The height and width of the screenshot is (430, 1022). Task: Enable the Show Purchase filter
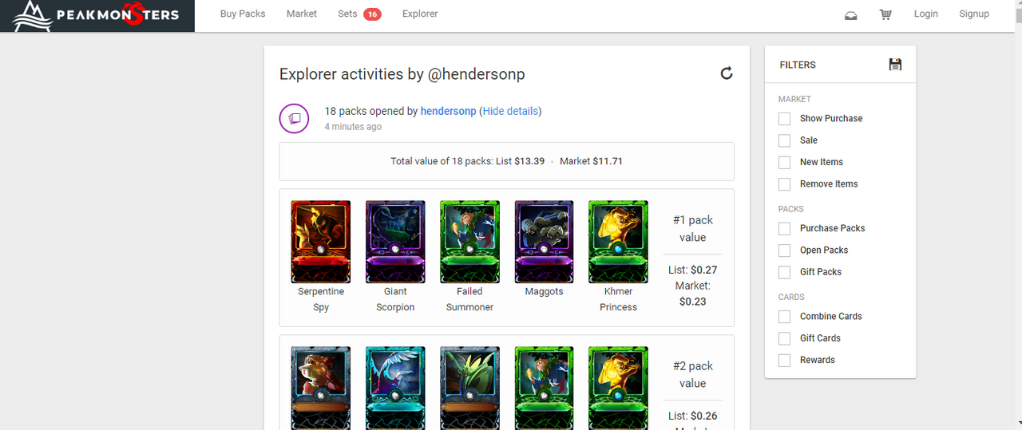(x=784, y=118)
